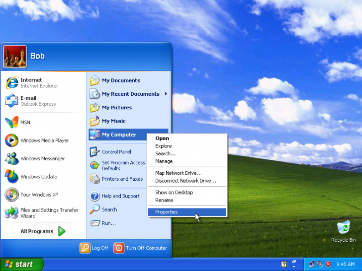
Task: Open Set Program Access and Defaults icon
Action: point(94,165)
